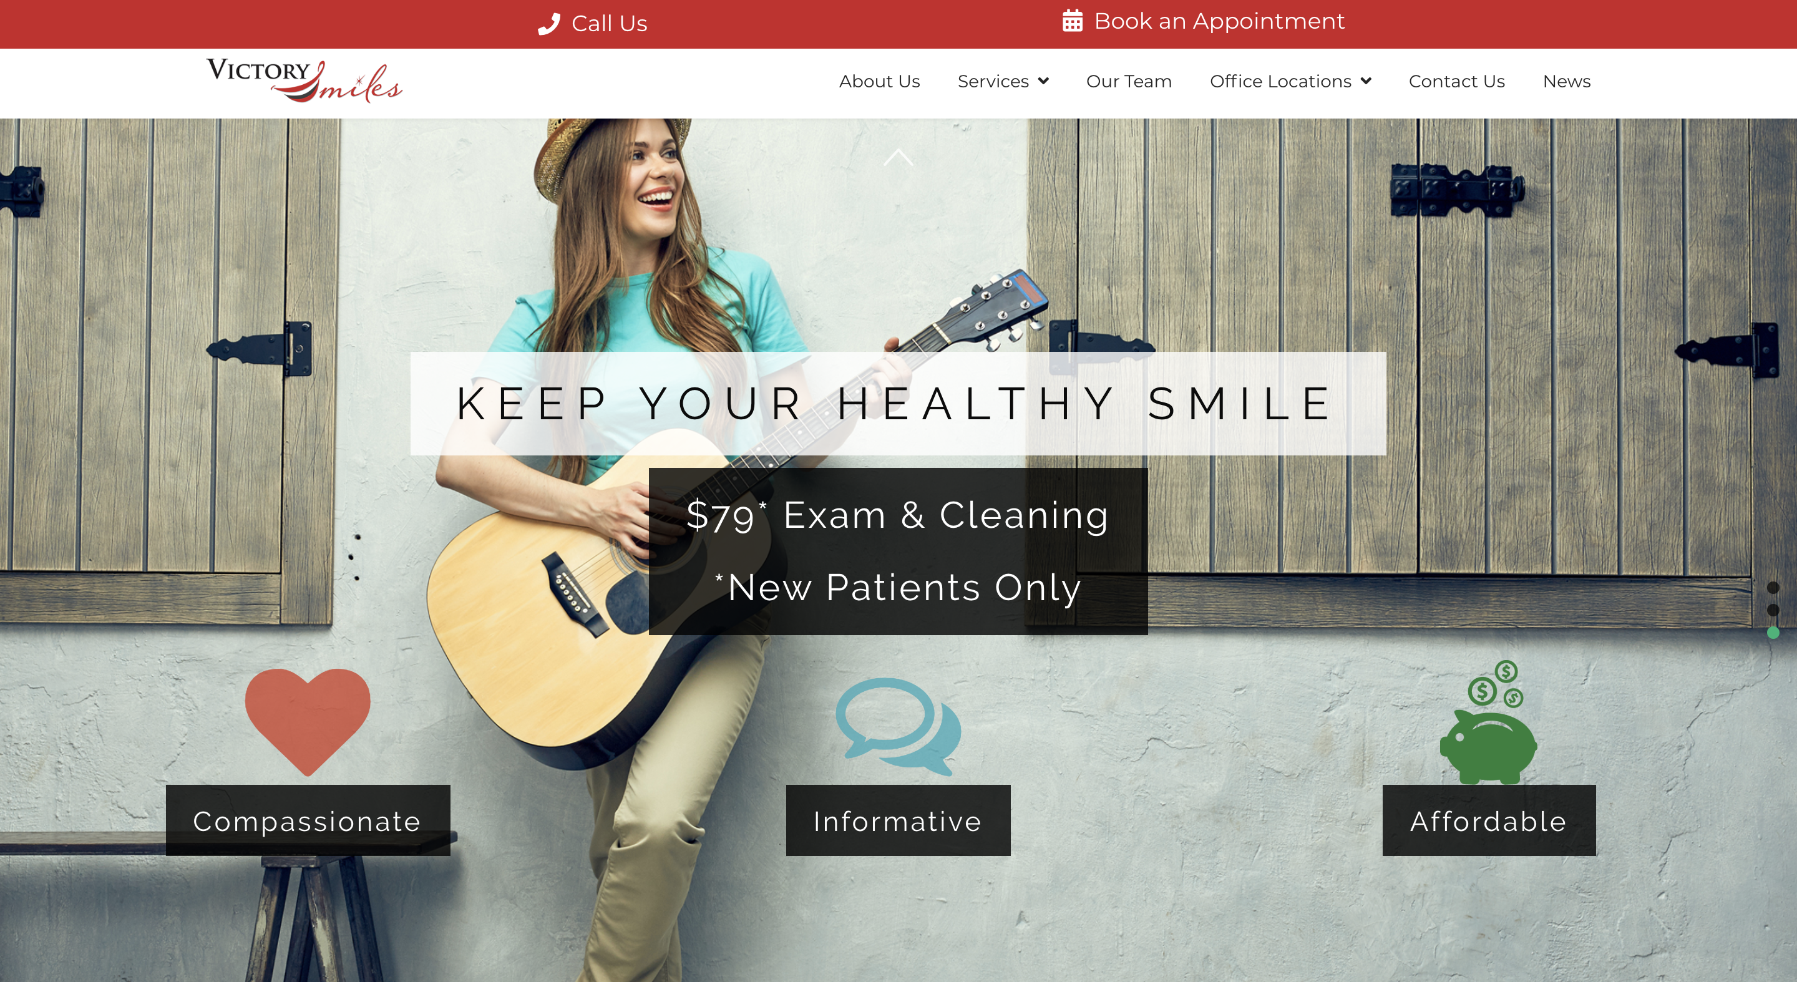Click the upward chevron arrow on the slider
This screenshot has height=982, width=1797.
[898, 158]
